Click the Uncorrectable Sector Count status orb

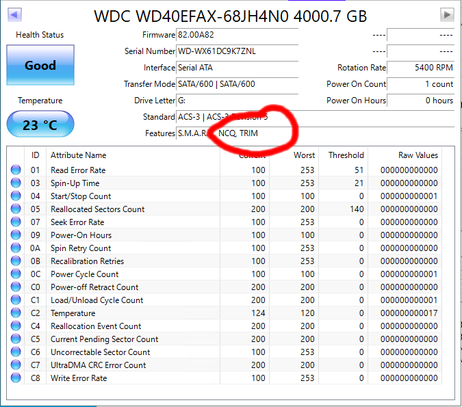click(16, 352)
